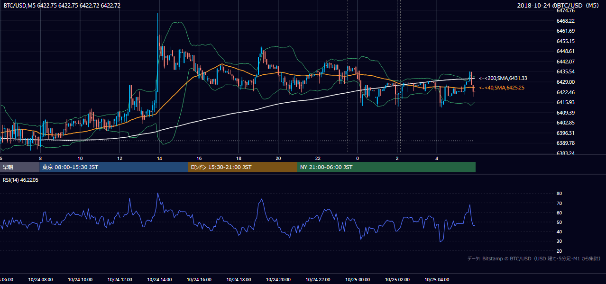Click the 10/25 00:00 date label
Viewport: 606px width, 284px height.
click(358, 280)
